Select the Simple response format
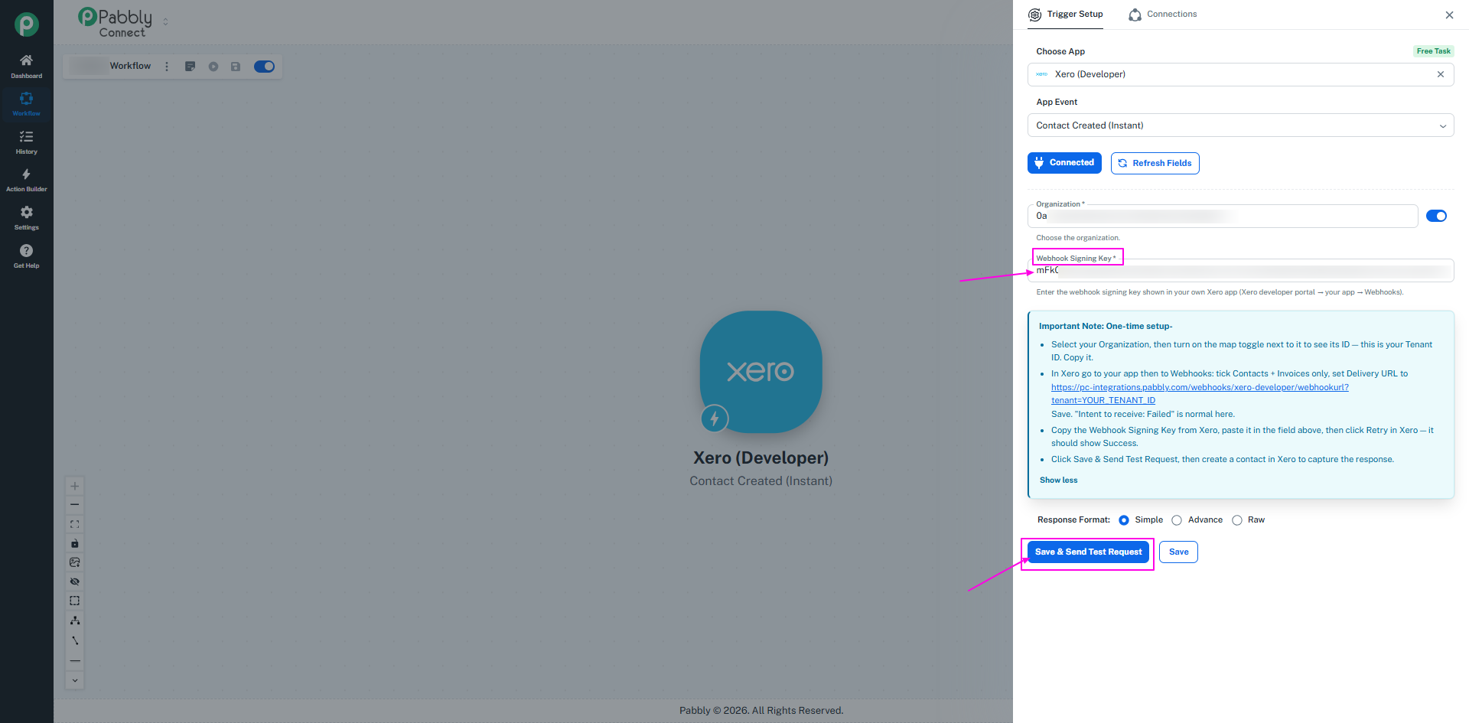The image size is (1469, 723). [1124, 520]
